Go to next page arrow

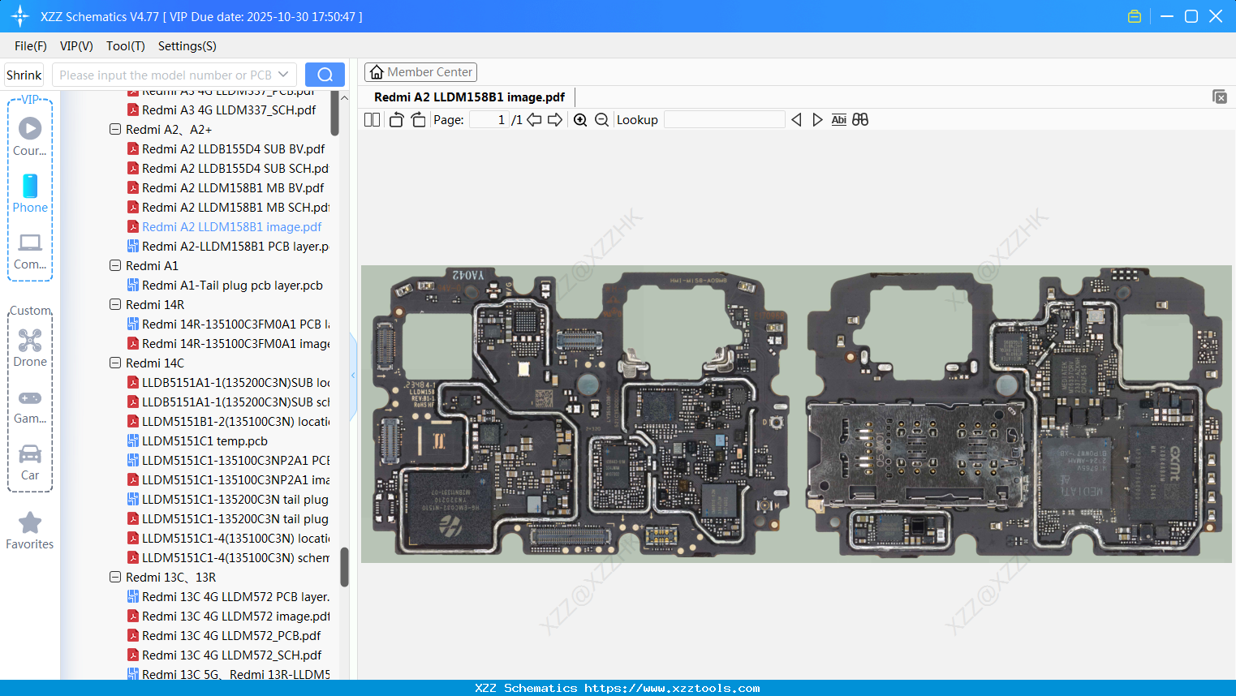point(555,120)
